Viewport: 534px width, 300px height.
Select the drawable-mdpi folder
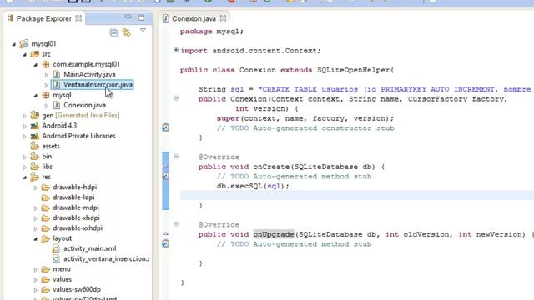tap(76, 207)
